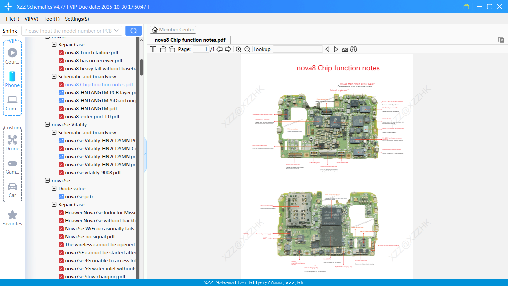Collapse the nova7se Vitality node
This screenshot has width=508, height=286.
pos(47,124)
